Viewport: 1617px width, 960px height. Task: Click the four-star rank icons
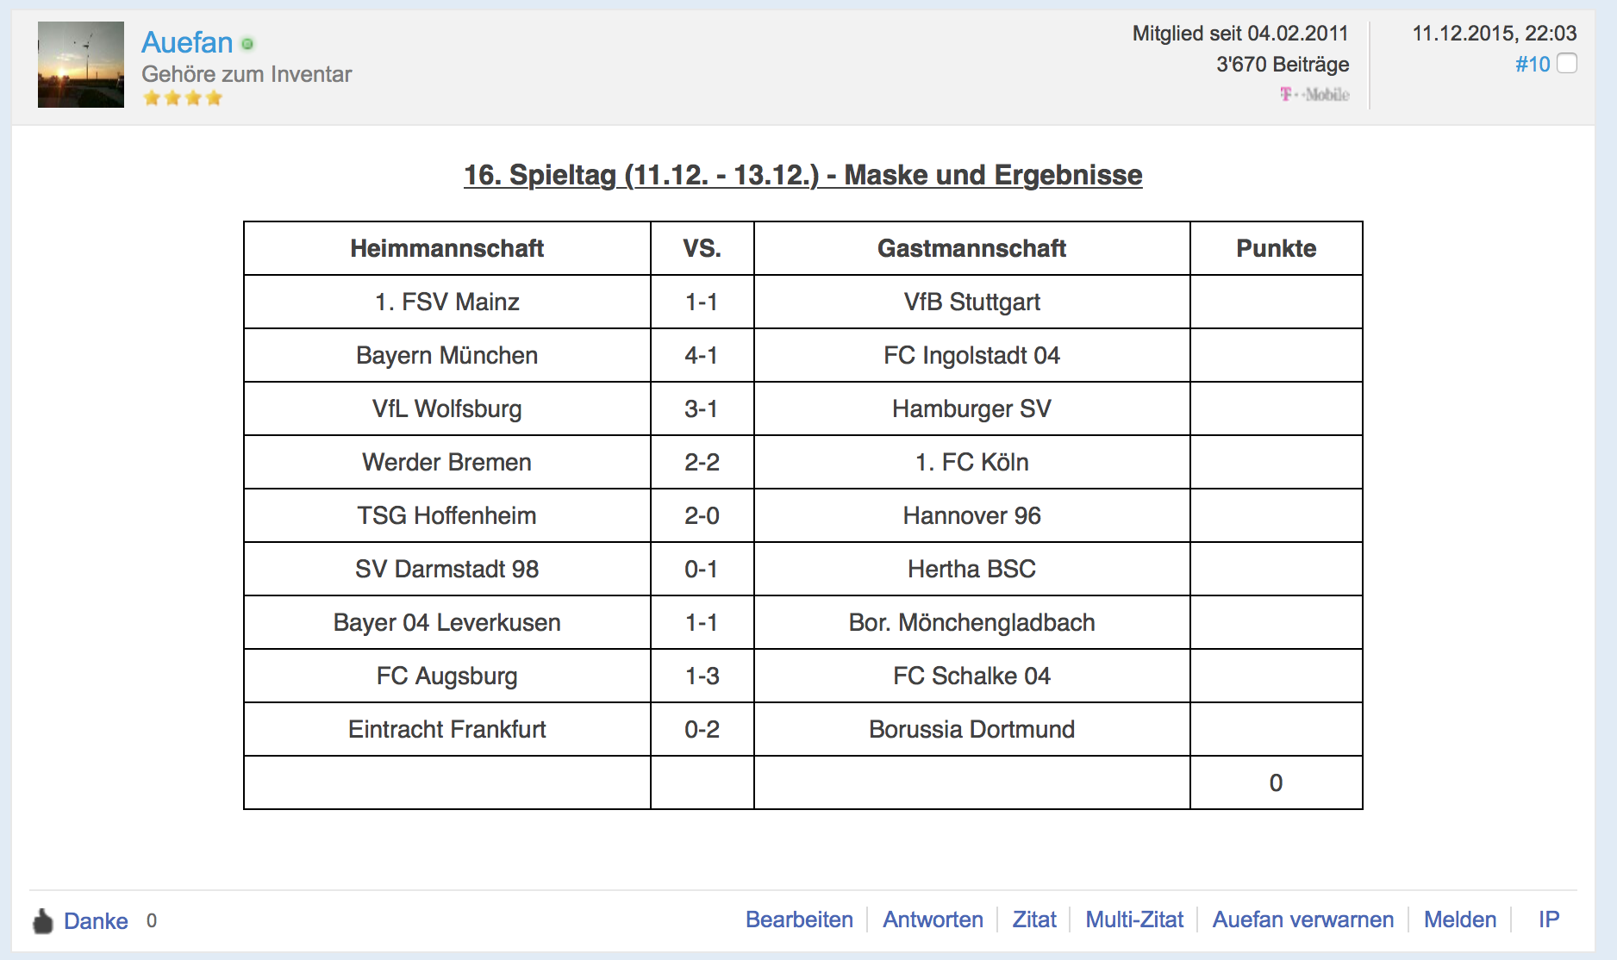(183, 98)
